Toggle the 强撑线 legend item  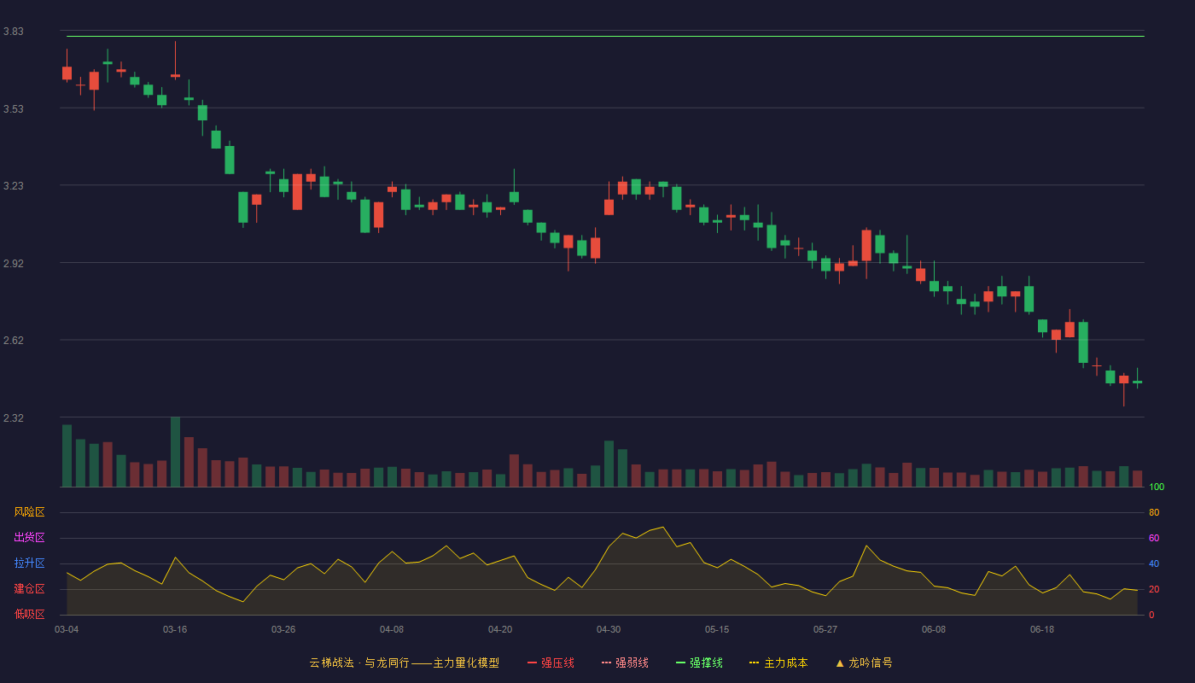click(x=699, y=663)
